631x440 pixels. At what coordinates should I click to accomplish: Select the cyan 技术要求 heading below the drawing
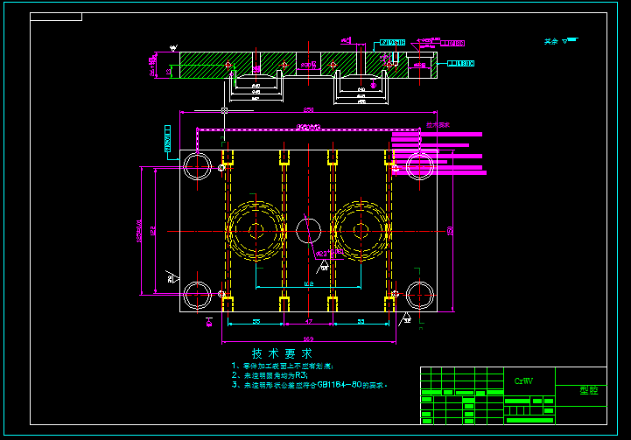click(282, 353)
